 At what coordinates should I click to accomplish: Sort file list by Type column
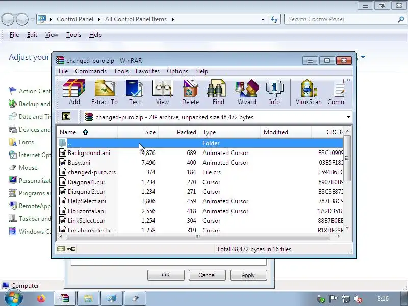click(x=230, y=132)
